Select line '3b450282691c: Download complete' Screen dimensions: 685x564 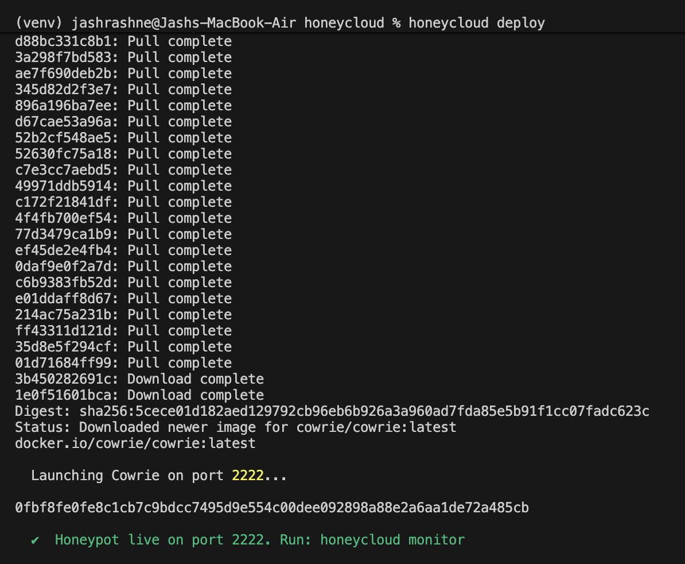[x=140, y=379]
